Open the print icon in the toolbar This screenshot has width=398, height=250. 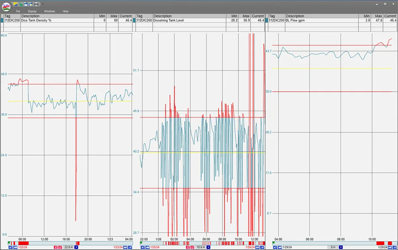tap(36, 4)
